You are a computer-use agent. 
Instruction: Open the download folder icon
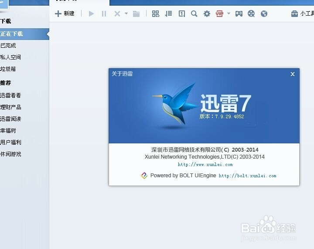point(136,14)
